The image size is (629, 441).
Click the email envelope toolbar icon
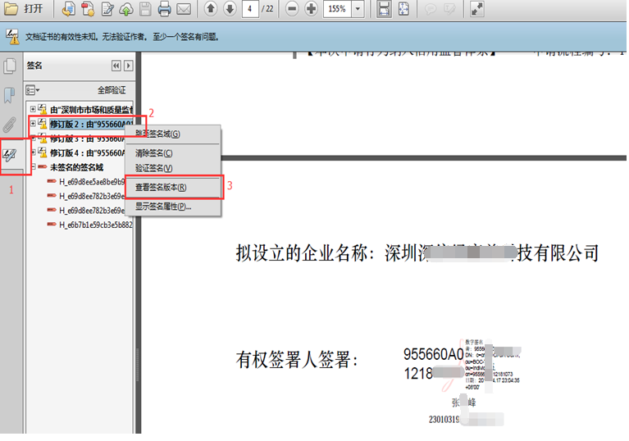click(x=184, y=10)
